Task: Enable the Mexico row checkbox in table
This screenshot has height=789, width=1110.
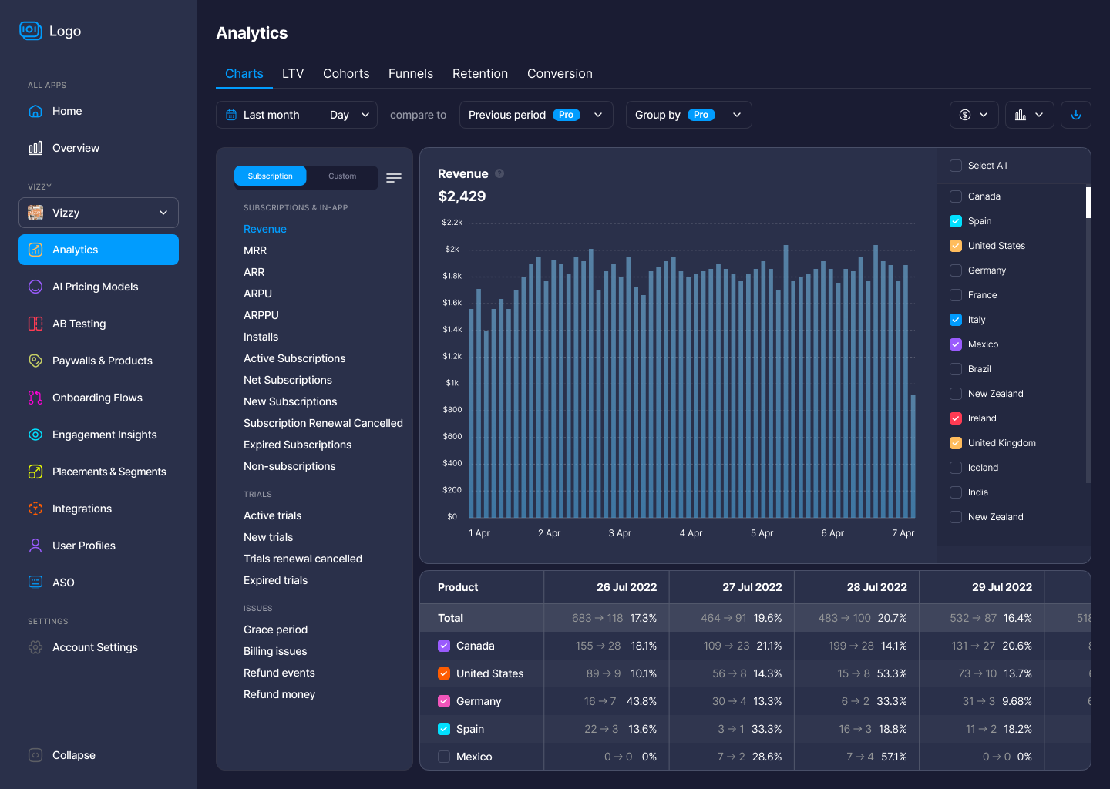Action: point(444,757)
